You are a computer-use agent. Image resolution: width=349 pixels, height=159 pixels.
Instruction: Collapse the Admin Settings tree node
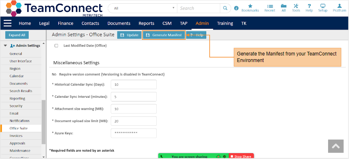[x=6, y=46]
